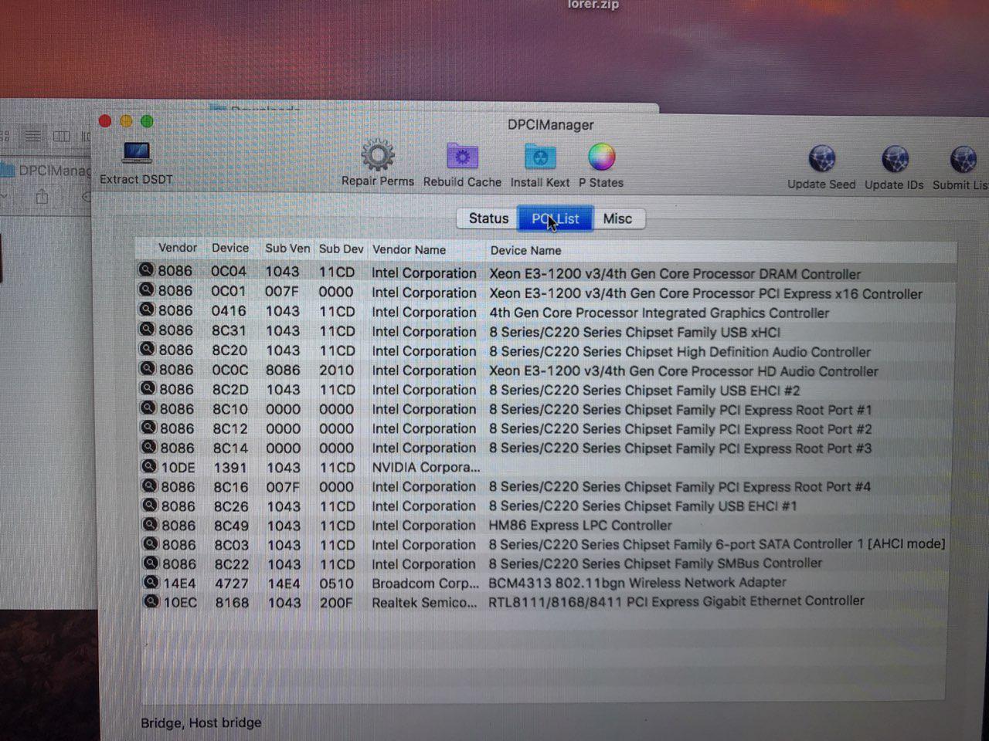Click sub device cell '2010'
The image size is (989, 741).
pyautogui.click(x=336, y=370)
